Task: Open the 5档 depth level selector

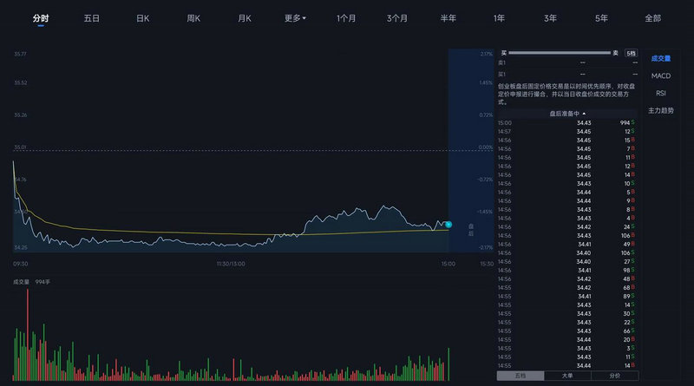Action: coord(630,53)
